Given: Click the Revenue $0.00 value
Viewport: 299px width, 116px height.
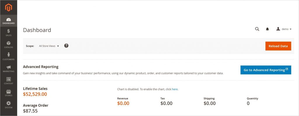Looking at the screenshot, I should point(123,103).
